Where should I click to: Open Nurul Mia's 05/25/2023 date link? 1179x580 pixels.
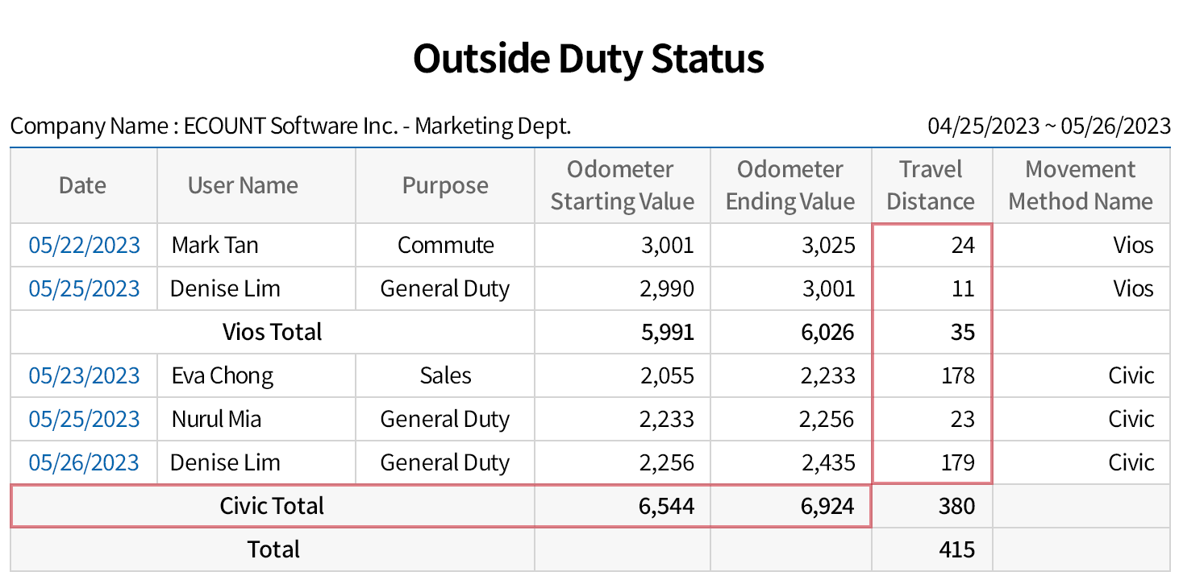[84, 419]
